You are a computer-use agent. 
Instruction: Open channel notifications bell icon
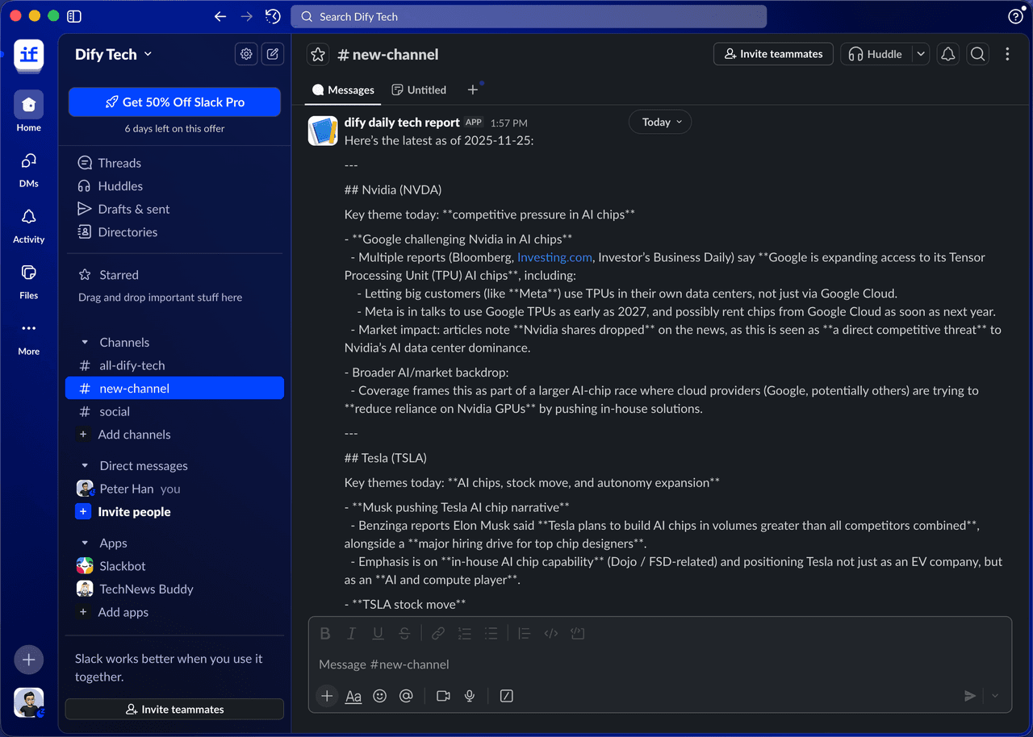click(x=948, y=54)
